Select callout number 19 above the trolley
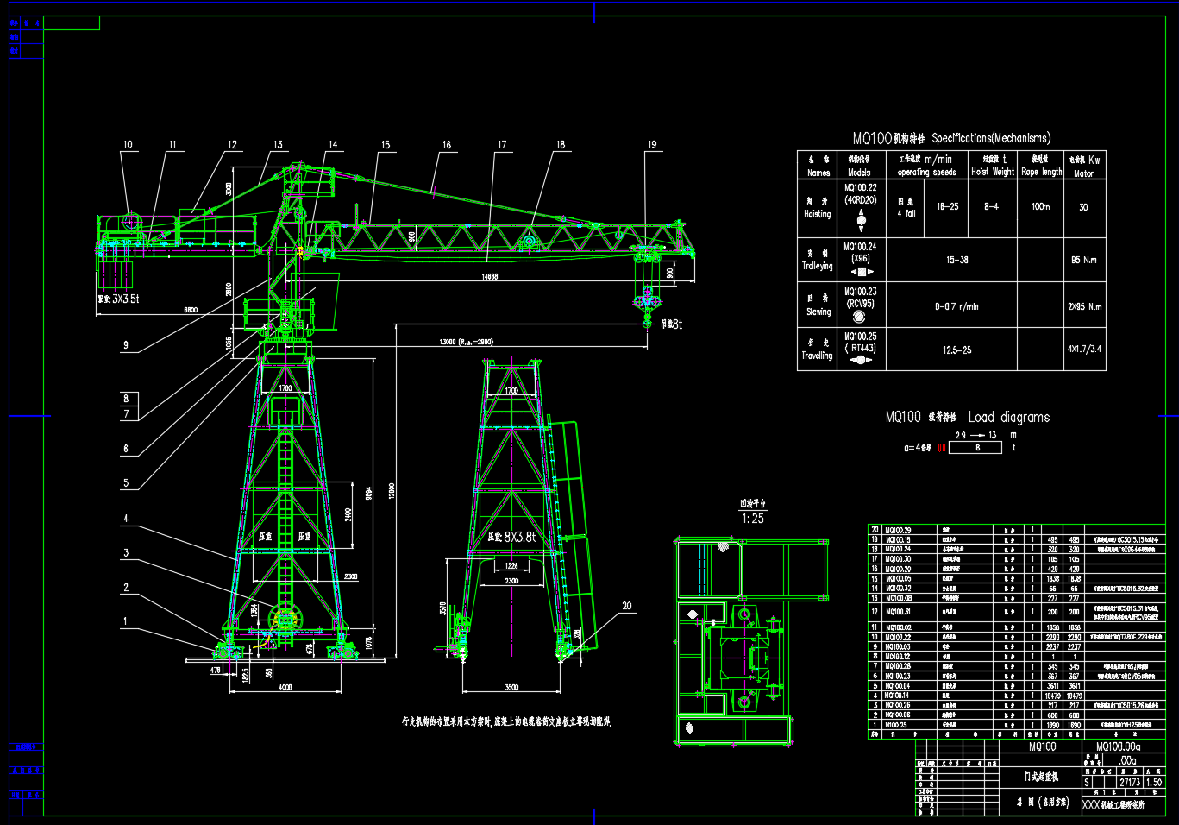 click(652, 145)
